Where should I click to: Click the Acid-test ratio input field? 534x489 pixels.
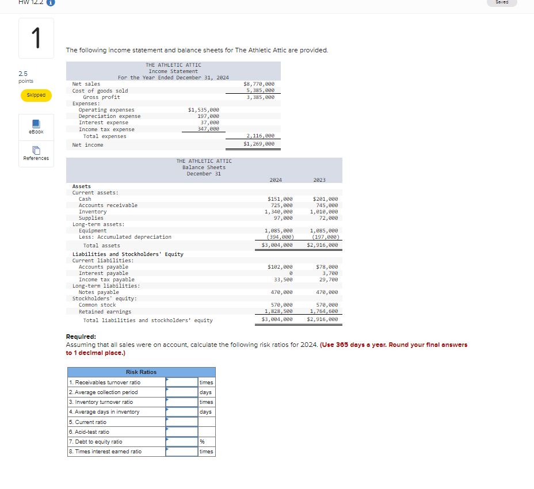(x=182, y=431)
